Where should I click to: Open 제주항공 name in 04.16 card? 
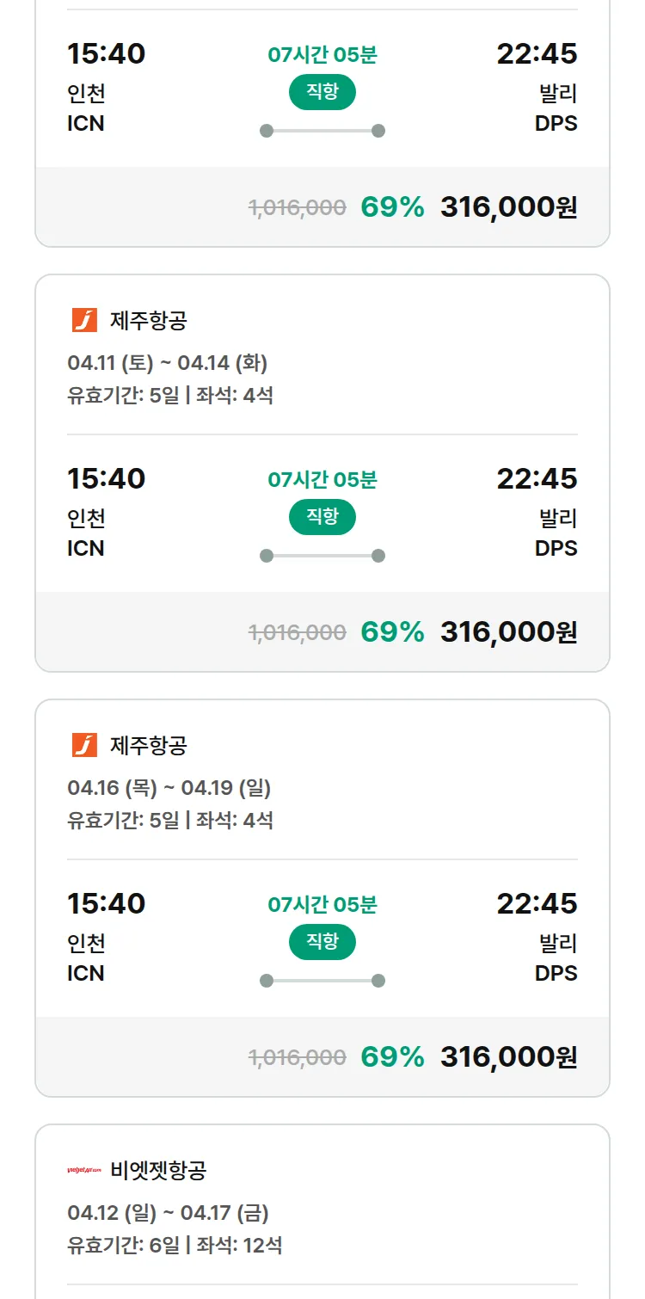click(148, 745)
